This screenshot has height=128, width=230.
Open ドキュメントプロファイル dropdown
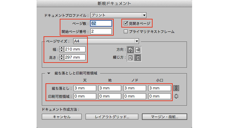[118, 15]
